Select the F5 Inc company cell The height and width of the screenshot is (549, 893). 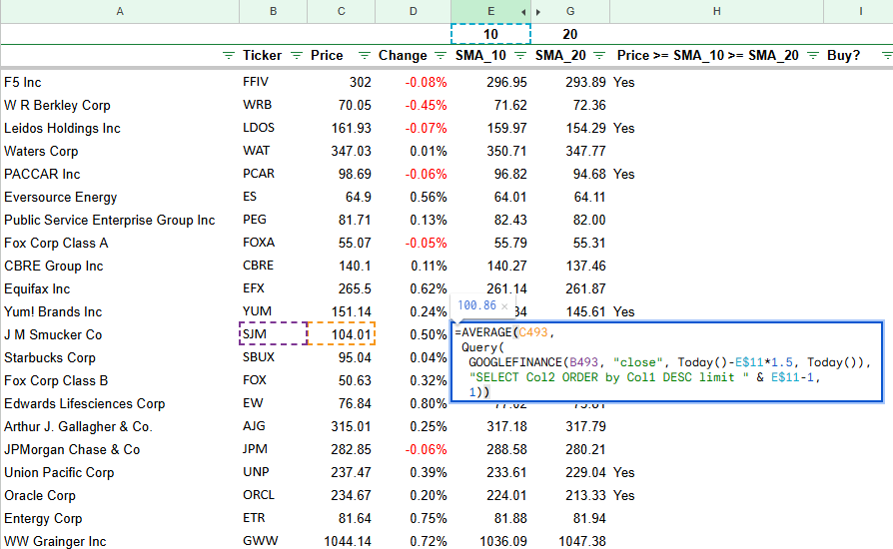120,82
